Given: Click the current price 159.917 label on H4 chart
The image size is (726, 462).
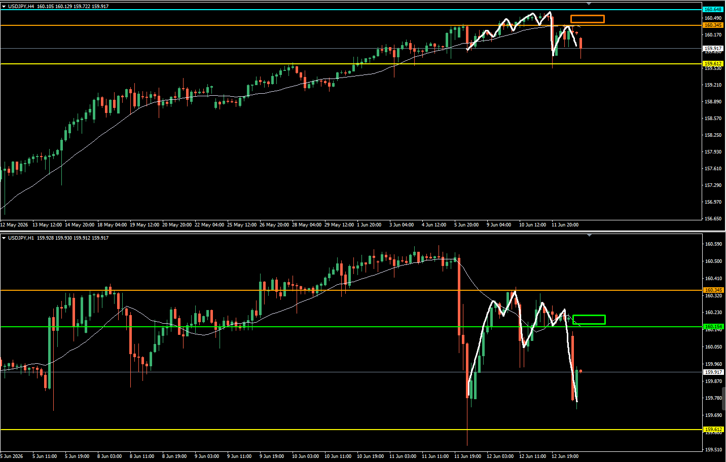Looking at the screenshot, I should click(x=713, y=49).
